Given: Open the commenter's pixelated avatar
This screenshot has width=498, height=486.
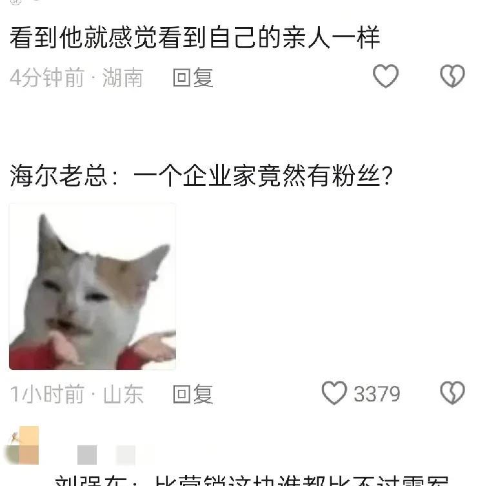Looking at the screenshot, I should tap(22, 445).
